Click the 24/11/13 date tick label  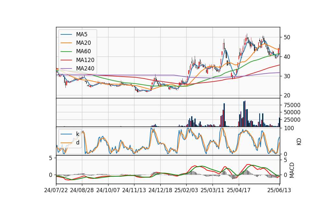(x=134, y=190)
